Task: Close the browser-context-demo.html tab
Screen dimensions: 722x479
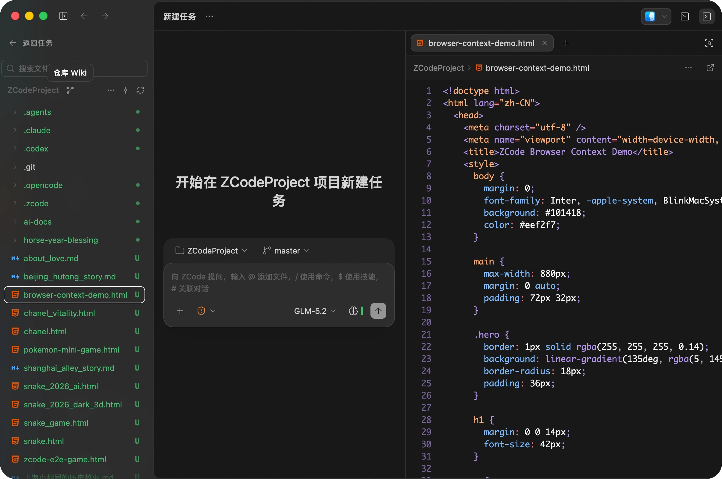Action: [545, 43]
